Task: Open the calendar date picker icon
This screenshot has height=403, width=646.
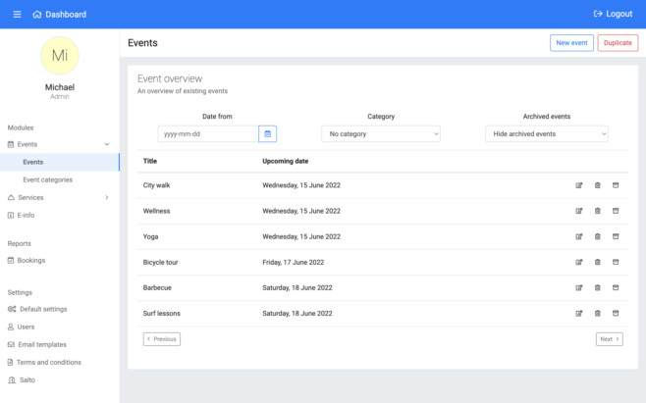Action: pyautogui.click(x=267, y=133)
